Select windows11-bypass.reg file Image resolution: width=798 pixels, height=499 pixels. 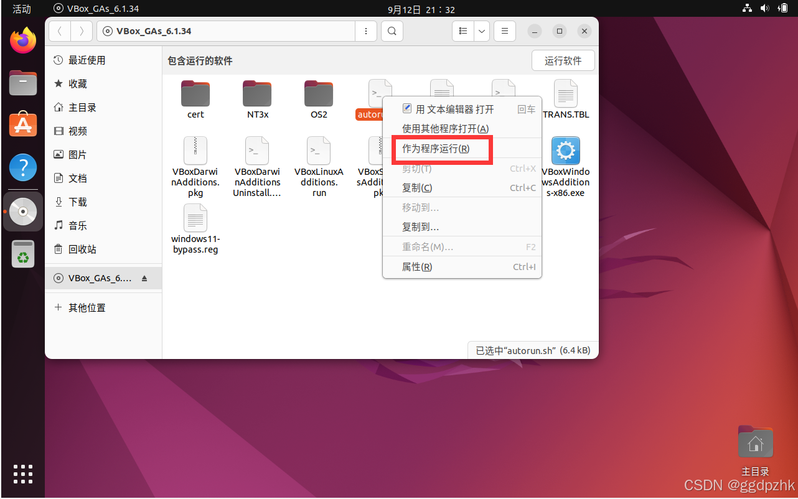pyautogui.click(x=195, y=229)
